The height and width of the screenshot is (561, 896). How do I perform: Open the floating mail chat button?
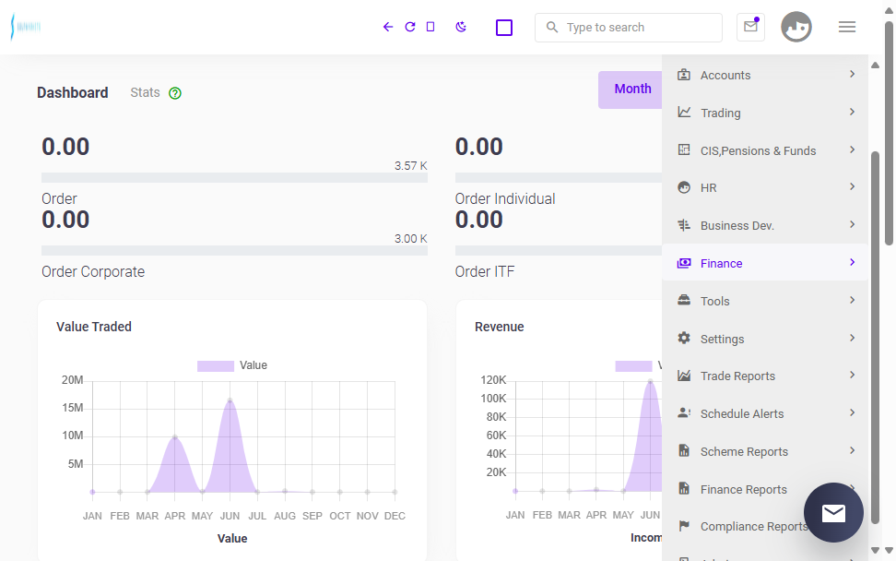tap(833, 512)
